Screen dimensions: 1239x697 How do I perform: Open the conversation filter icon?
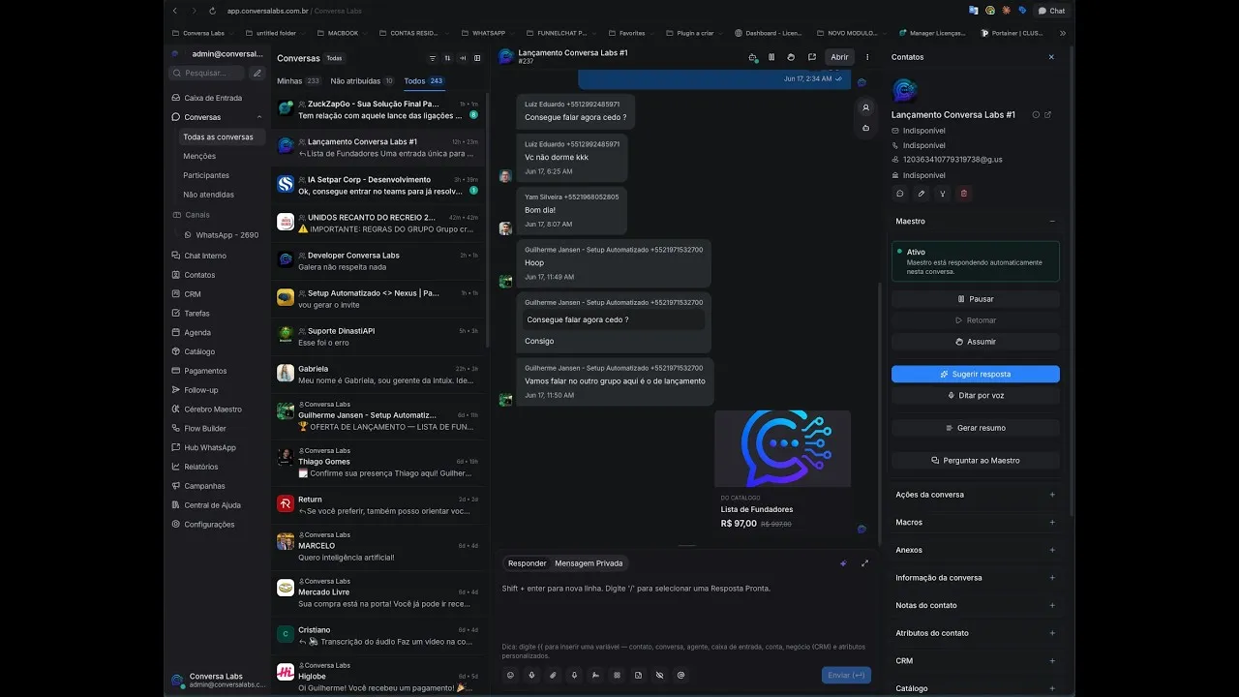pos(433,58)
